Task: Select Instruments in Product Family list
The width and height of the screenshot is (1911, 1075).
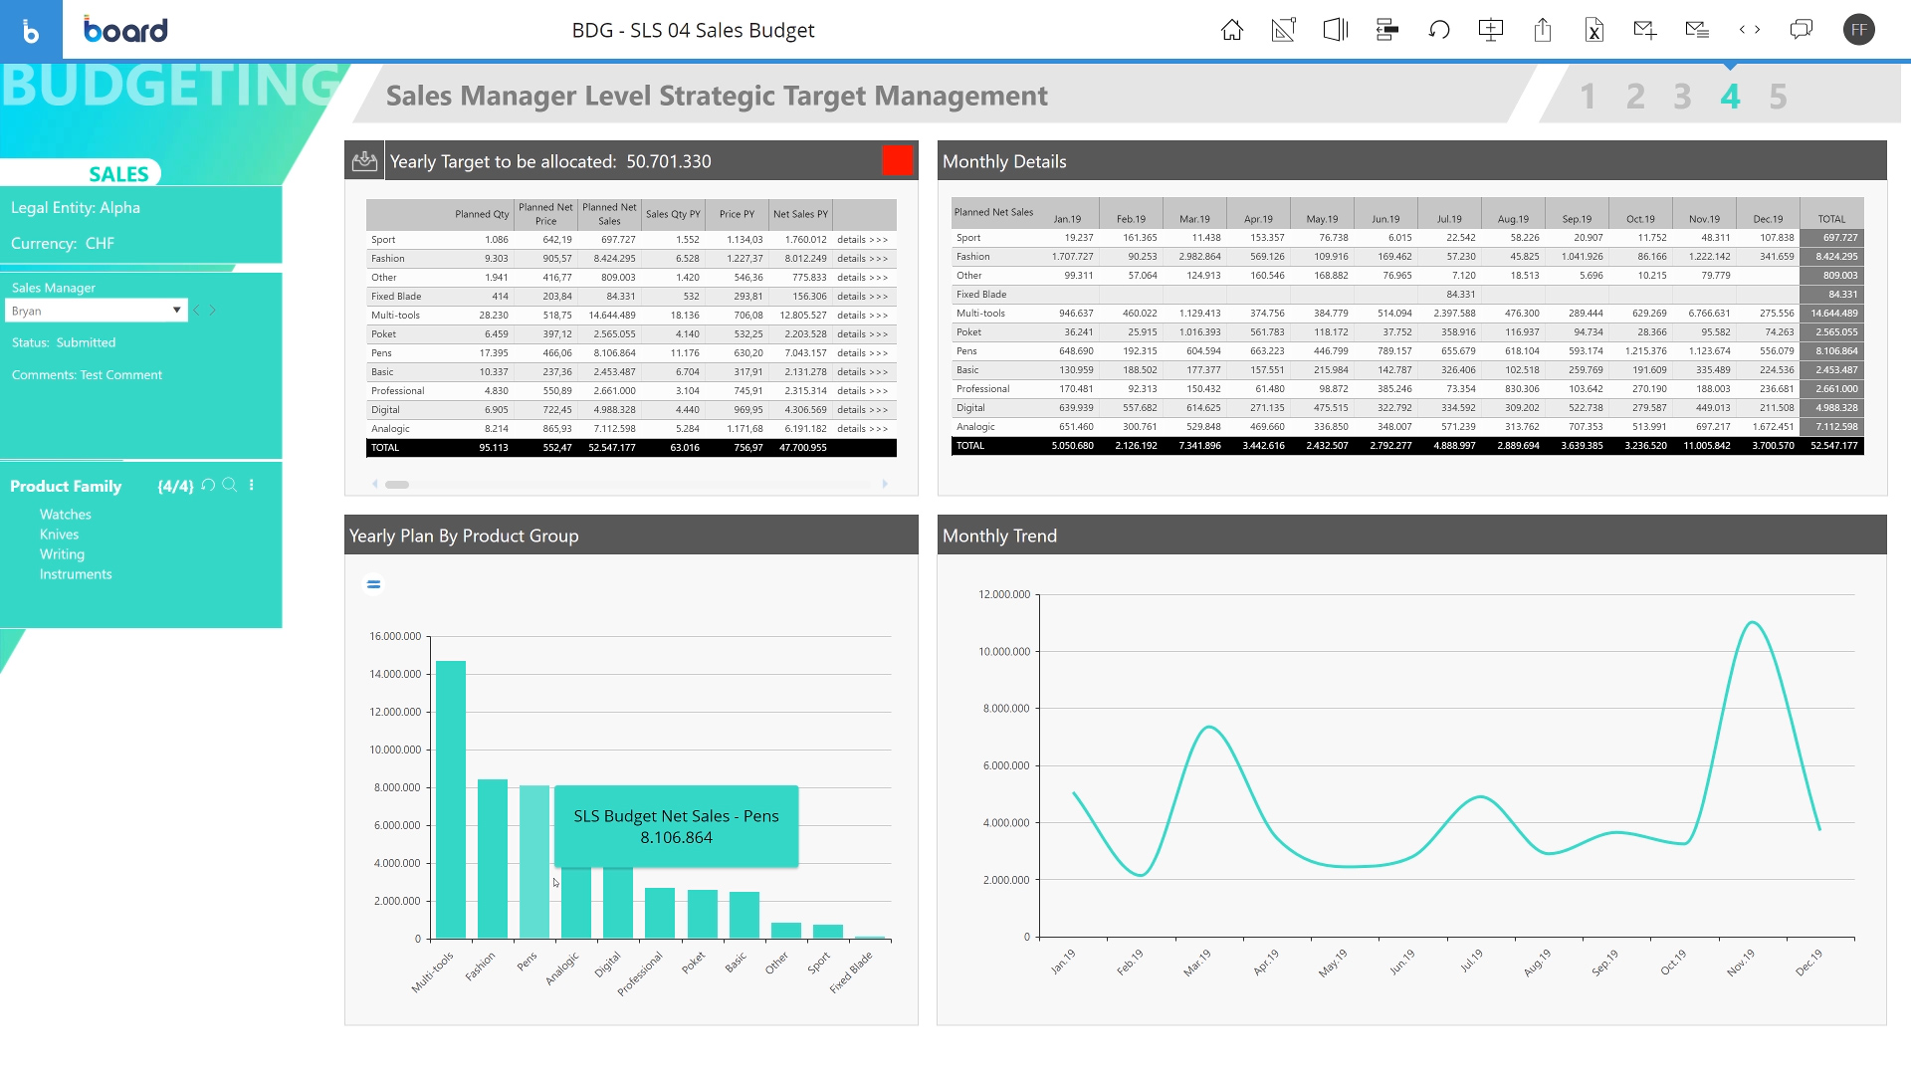Action: [76, 574]
